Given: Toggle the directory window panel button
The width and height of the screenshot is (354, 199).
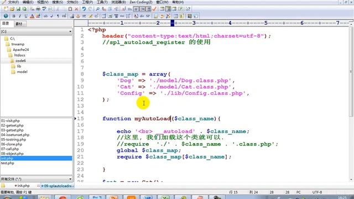Looking at the screenshot, I should (x=168, y=9).
